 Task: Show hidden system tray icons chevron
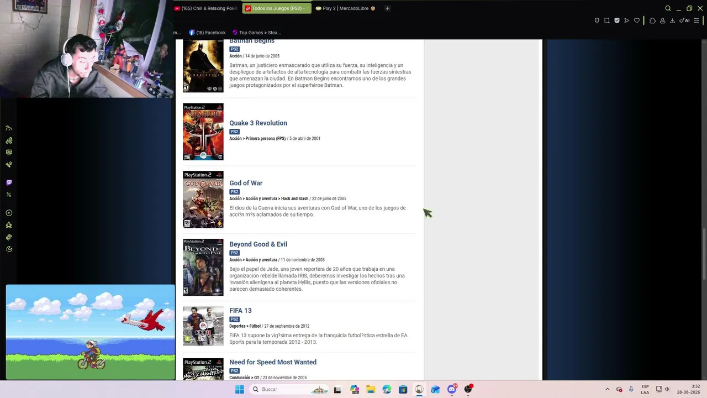click(x=607, y=389)
